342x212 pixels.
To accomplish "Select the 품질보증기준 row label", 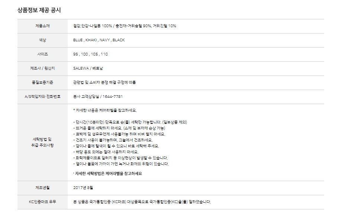I will [x=43, y=83].
